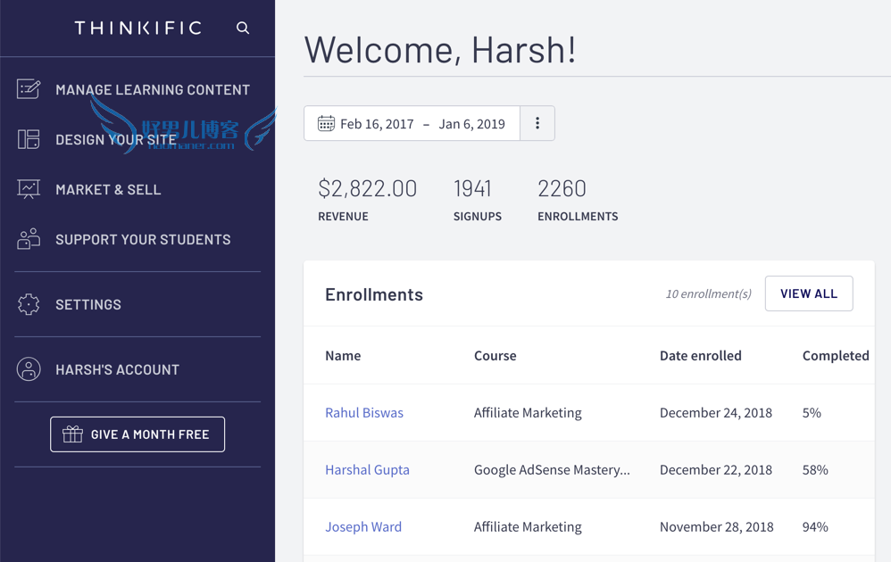Click the gift icon on Give a Month Free
Image resolution: width=891 pixels, height=562 pixels.
click(72, 434)
